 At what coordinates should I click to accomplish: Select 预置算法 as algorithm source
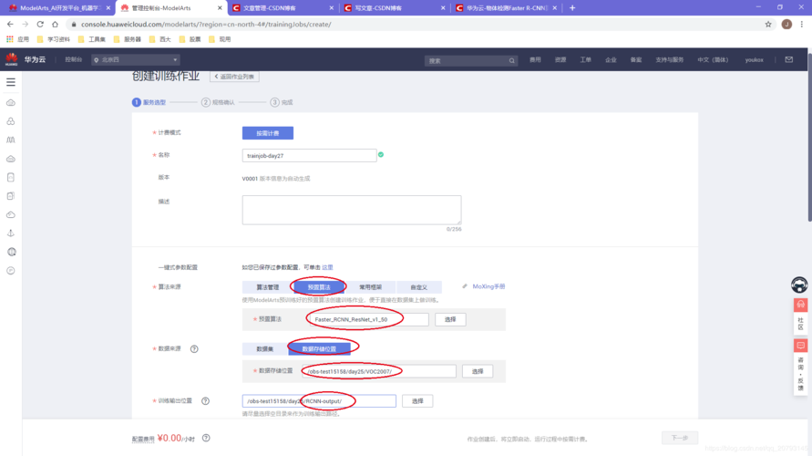tap(318, 287)
